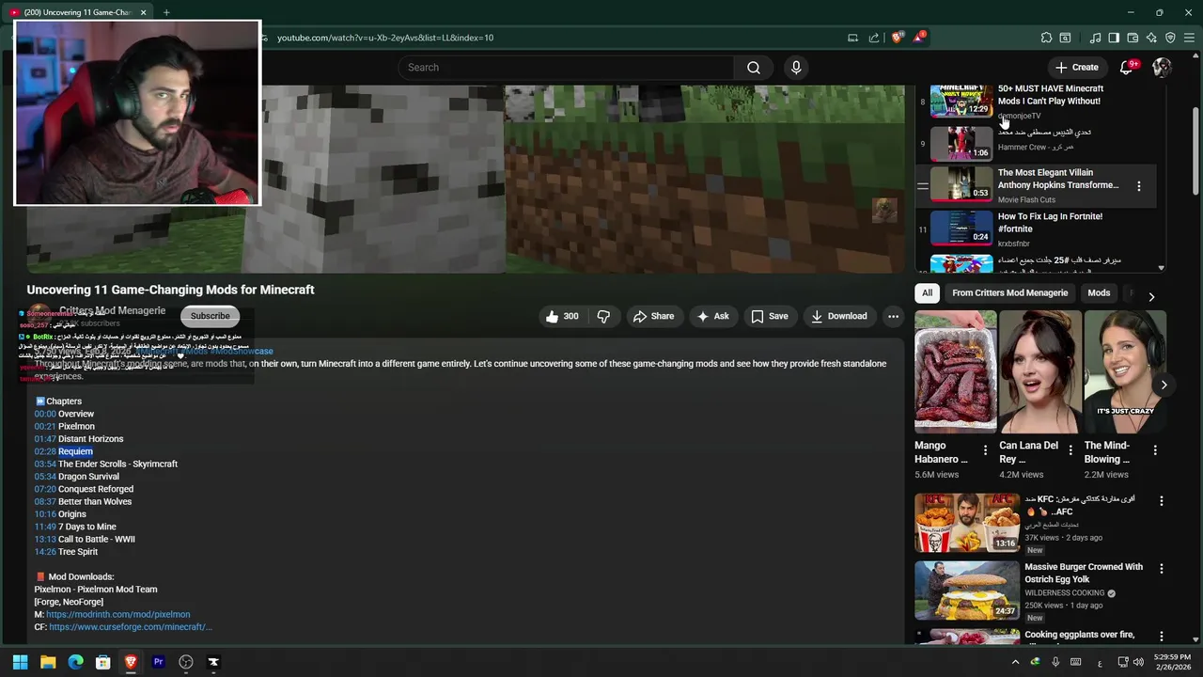Click the playlist panel scrollbar
This screenshot has width=1203, height=677.
[1162, 177]
